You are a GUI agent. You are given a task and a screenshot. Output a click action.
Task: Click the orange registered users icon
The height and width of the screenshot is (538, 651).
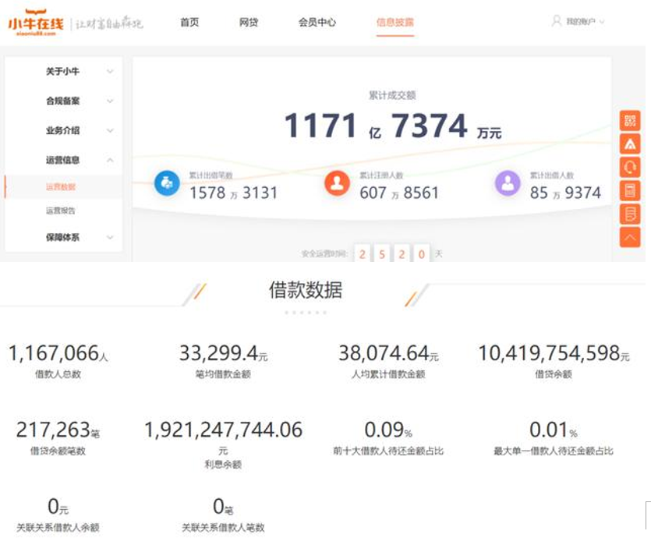(337, 183)
